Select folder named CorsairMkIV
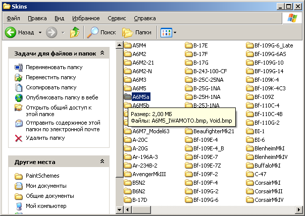305x216 pixels. tap(269, 200)
